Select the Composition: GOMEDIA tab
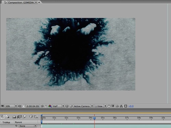171x128 pixels. pyautogui.click(x=21, y=2)
